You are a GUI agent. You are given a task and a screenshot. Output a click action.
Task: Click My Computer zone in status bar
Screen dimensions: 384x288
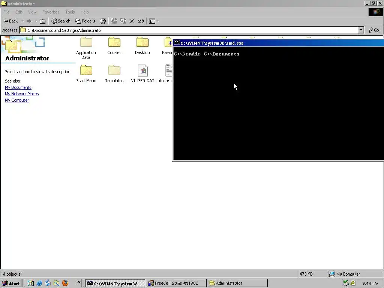(x=344, y=274)
